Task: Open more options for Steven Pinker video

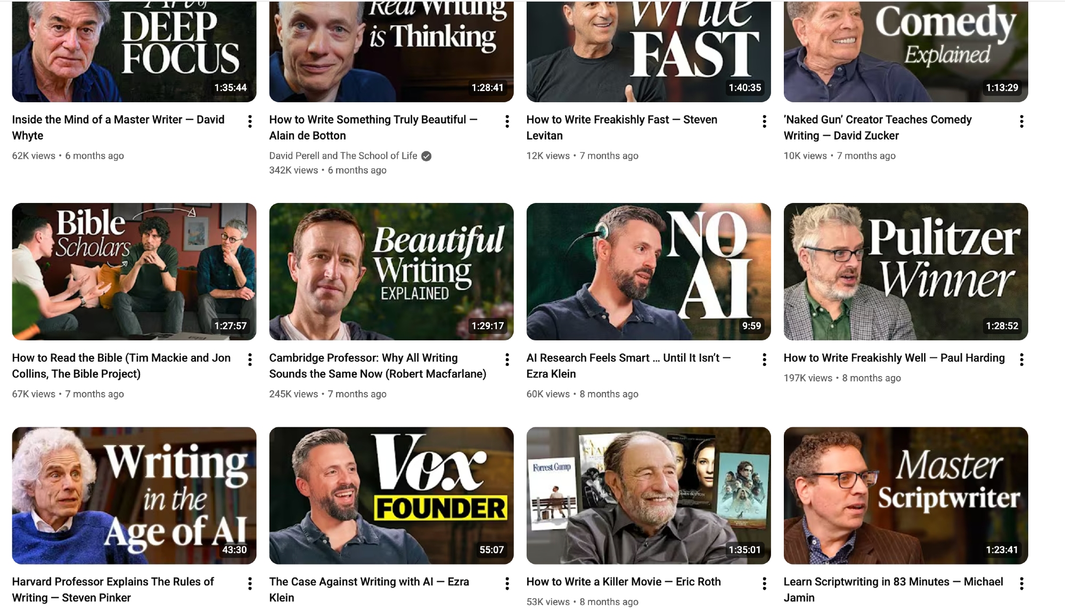Action: click(x=250, y=584)
